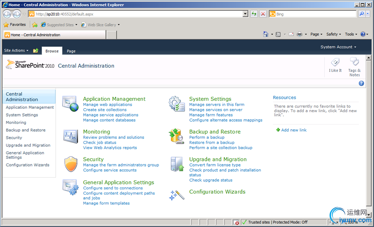Click Convert farm license type link

pos(215,165)
